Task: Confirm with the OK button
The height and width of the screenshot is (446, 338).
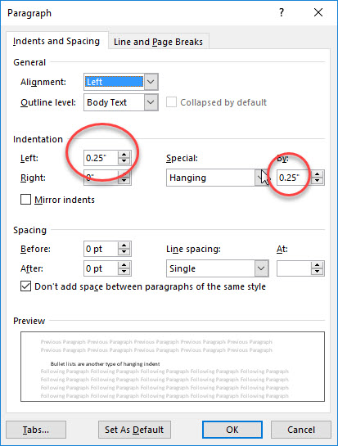Action: click(232, 430)
